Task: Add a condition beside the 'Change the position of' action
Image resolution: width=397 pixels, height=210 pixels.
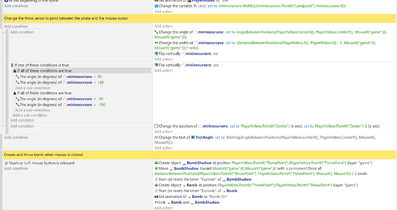Action: 22,126
